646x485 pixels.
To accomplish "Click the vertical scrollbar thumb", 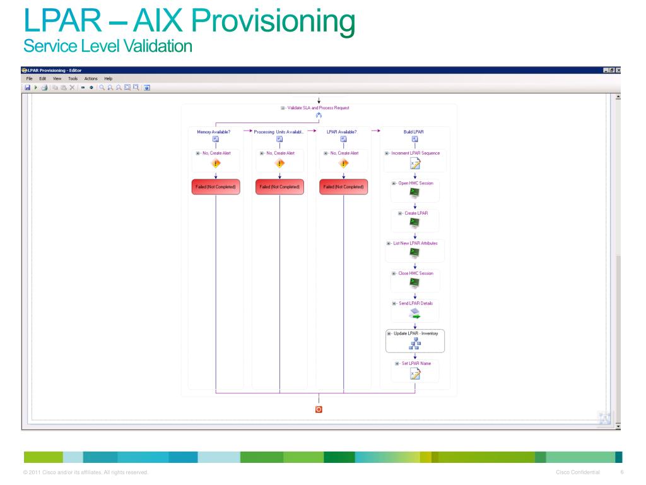I will (x=618, y=338).
